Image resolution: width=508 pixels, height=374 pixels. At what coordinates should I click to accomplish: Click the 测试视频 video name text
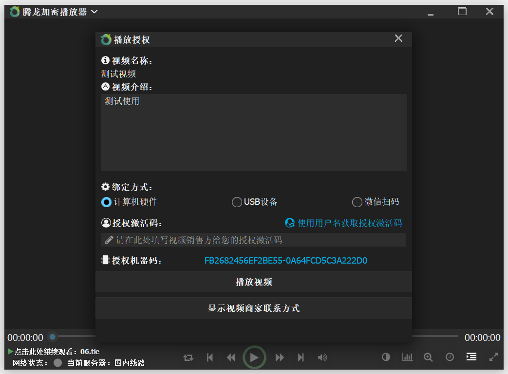click(118, 74)
